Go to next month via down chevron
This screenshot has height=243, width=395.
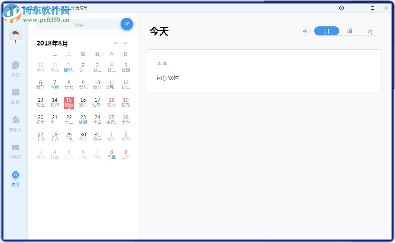[x=125, y=43]
